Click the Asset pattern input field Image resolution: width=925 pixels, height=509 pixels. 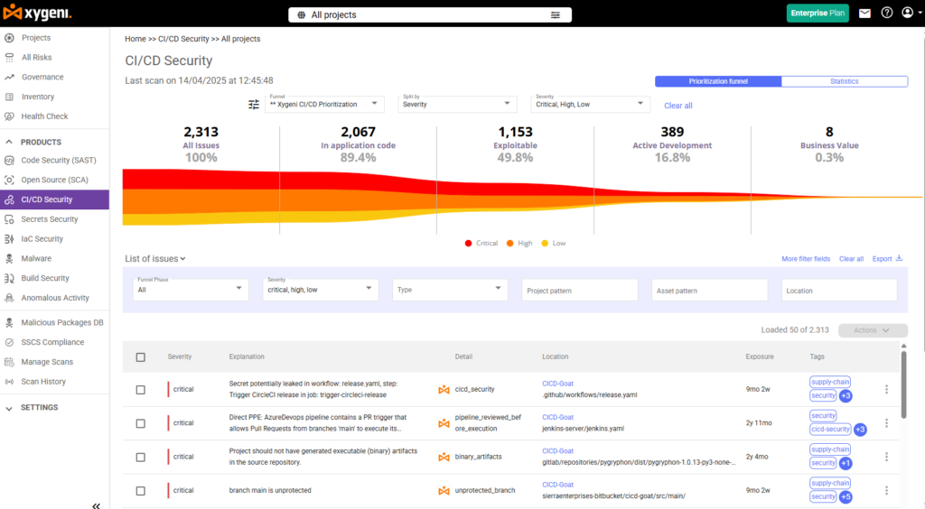pos(710,290)
